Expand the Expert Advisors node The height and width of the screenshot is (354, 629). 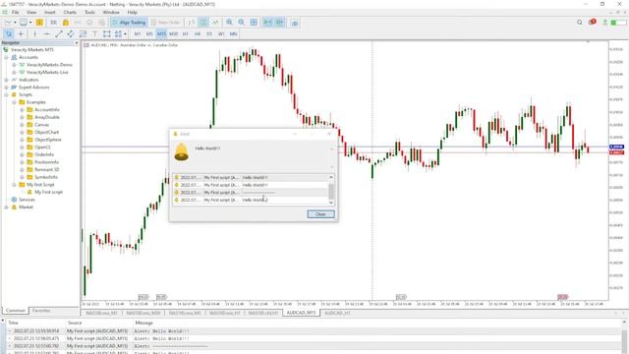coord(7,88)
